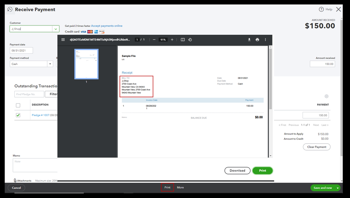Click PDF scrollbar down arrow
Viewport: 350px width, 198px height.
click(270, 156)
